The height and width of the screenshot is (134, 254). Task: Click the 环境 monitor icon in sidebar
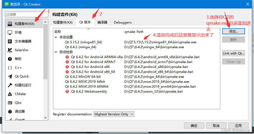(x=10, y=33)
